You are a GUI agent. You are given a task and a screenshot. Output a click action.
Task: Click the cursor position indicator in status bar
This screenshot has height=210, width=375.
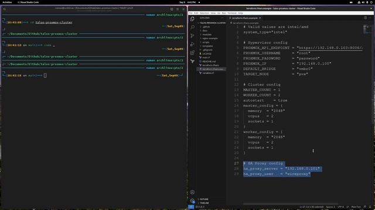(x=311, y=207)
